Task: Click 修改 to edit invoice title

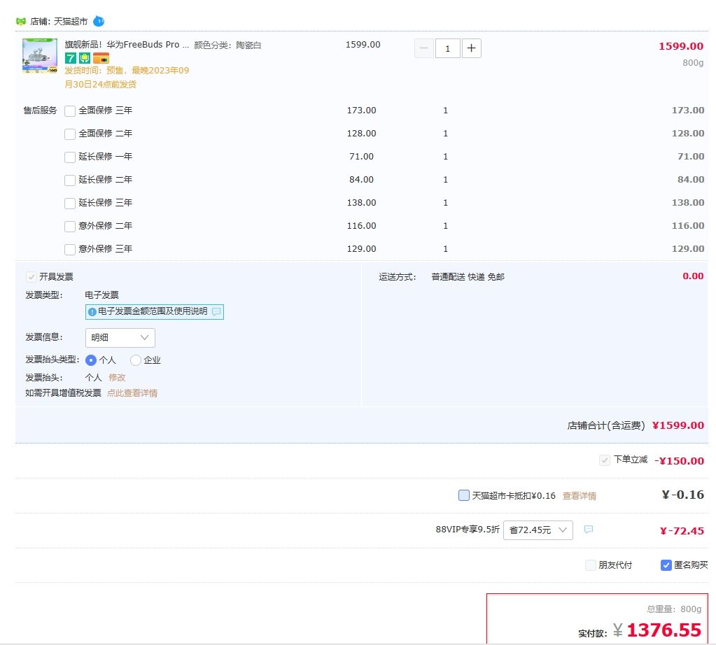Action: pos(117,378)
